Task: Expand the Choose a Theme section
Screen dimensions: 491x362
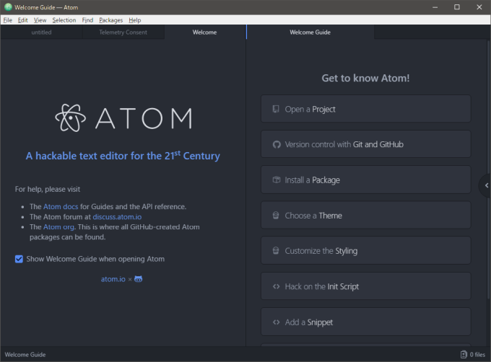Action: (x=366, y=216)
